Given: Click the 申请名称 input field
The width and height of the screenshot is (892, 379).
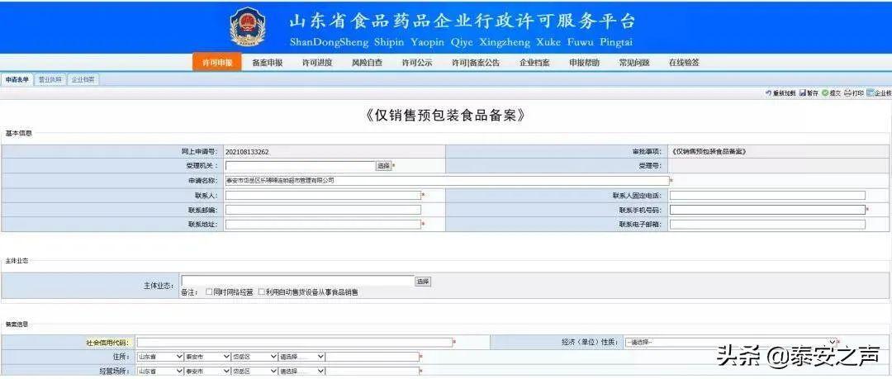Looking at the screenshot, I should pos(448,180).
